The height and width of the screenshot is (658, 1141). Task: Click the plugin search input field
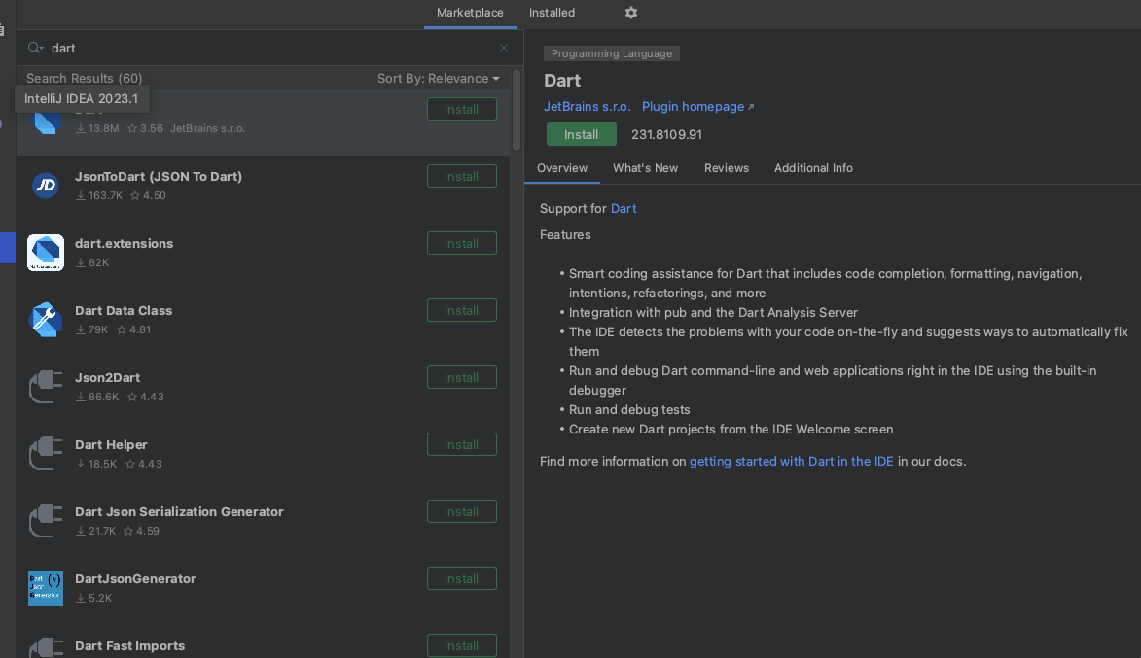[x=269, y=48]
